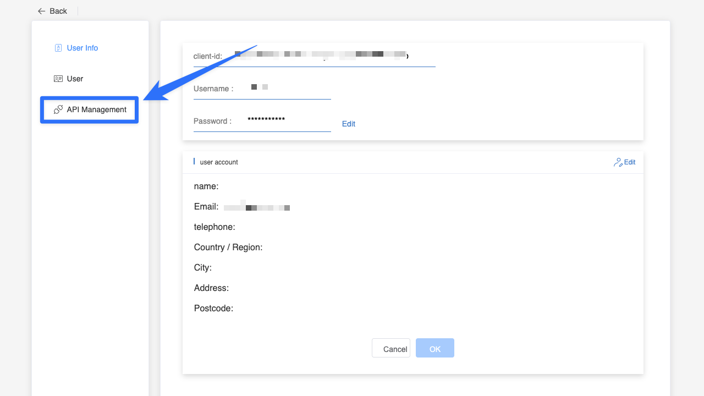Viewport: 704px width, 396px height.
Task: Click the User ID card icon
Action: 58,79
